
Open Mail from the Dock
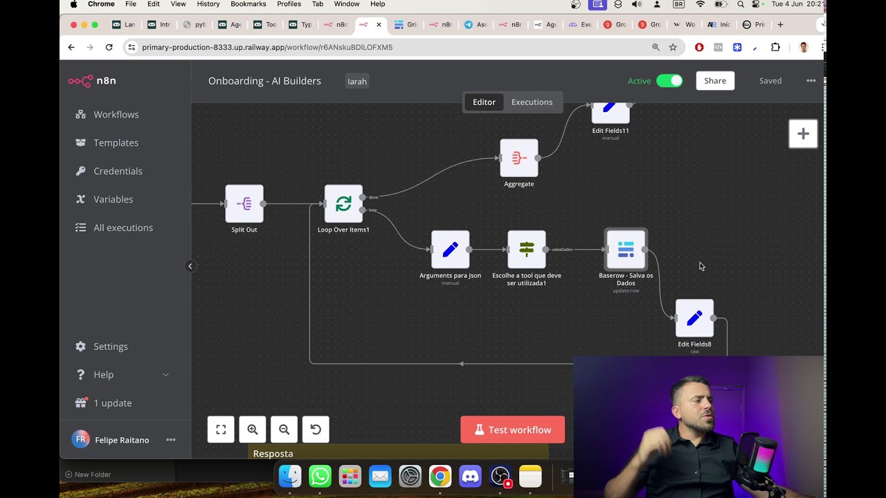tap(380, 477)
